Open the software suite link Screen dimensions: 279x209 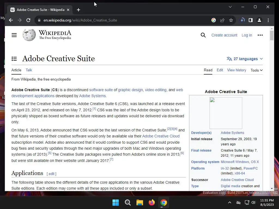[x=101, y=90]
